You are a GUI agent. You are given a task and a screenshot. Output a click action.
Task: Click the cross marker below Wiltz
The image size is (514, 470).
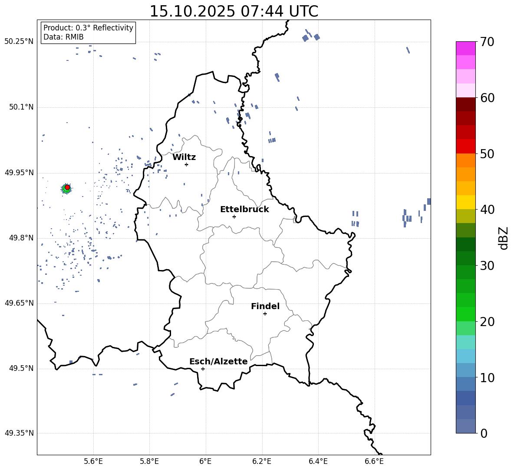click(x=187, y=164)
